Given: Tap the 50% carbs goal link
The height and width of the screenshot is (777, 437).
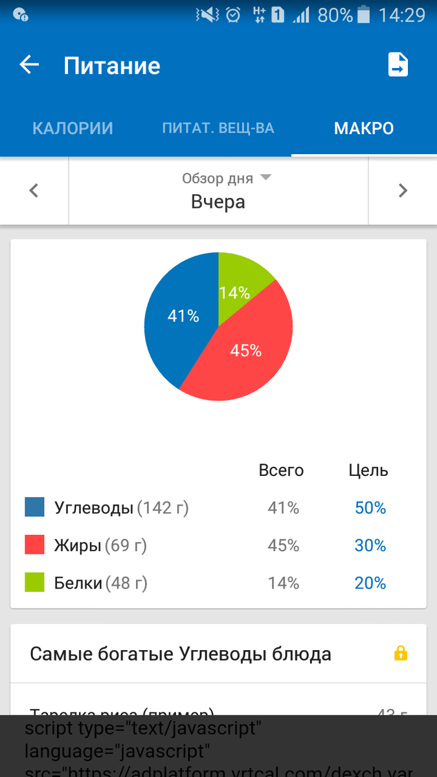Looking at the screenshot, I should click(x=370, y=508).
